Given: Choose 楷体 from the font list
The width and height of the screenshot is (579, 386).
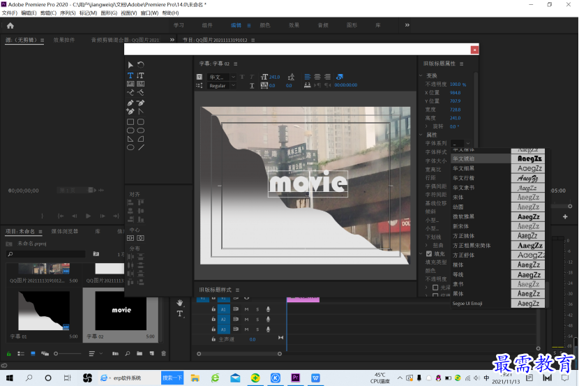Looking at the screenshot, I should click(499, 265).
